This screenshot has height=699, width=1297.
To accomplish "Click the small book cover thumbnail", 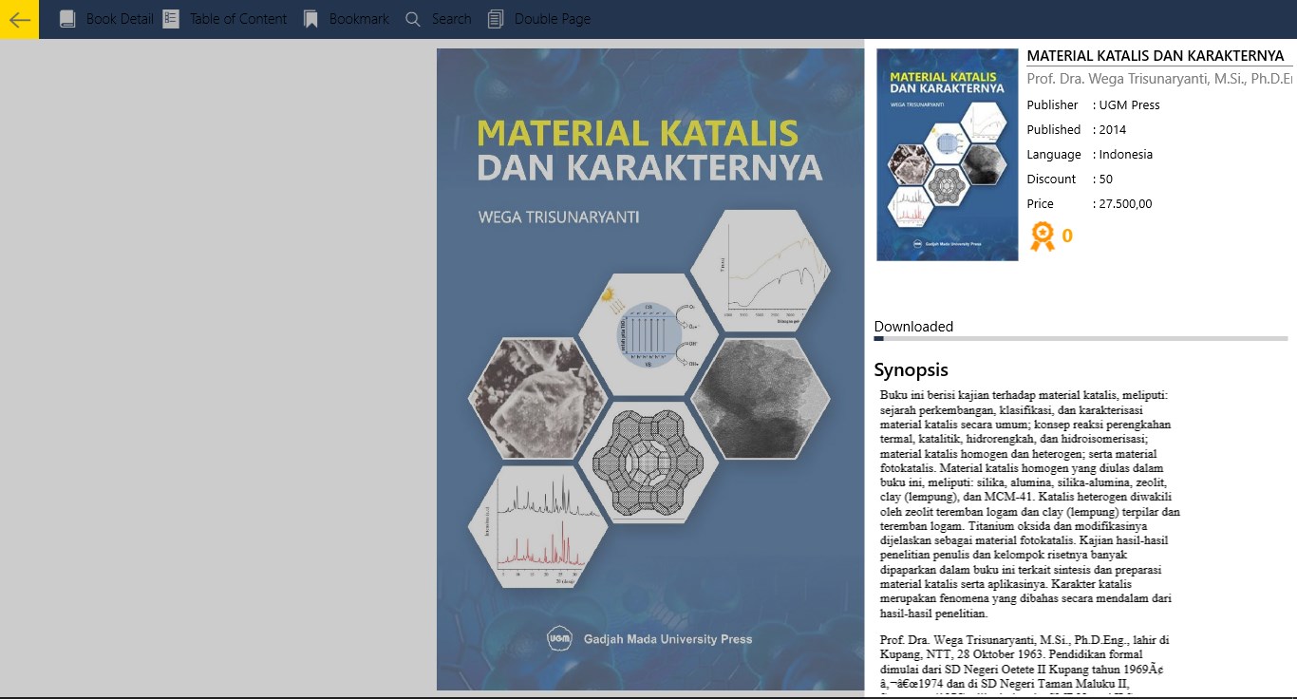I will point(948,155).
